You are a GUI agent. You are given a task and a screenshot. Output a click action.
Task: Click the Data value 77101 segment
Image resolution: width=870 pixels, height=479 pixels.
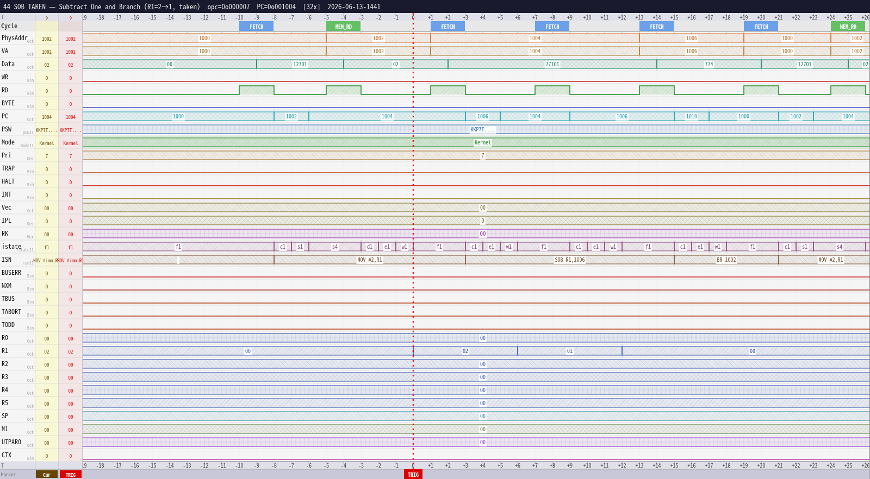552,65
